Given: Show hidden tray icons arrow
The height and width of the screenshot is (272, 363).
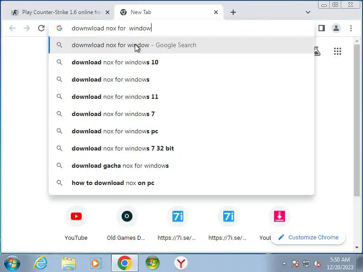Looking at the screenshot, I should coord(284,263).
